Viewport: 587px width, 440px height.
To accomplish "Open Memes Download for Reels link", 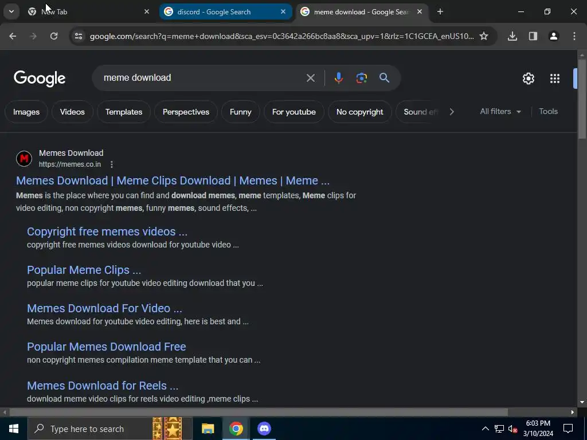I will (103, 386).
